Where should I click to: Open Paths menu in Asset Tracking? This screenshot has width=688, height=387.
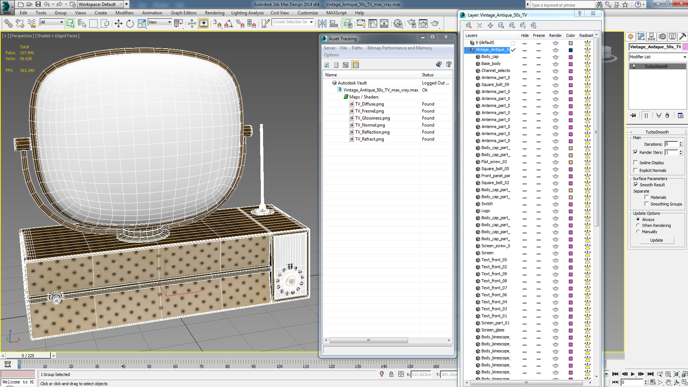[357, 48]
